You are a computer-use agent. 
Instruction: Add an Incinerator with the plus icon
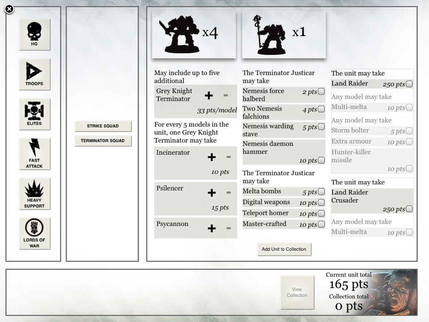[x=211, y=157]
